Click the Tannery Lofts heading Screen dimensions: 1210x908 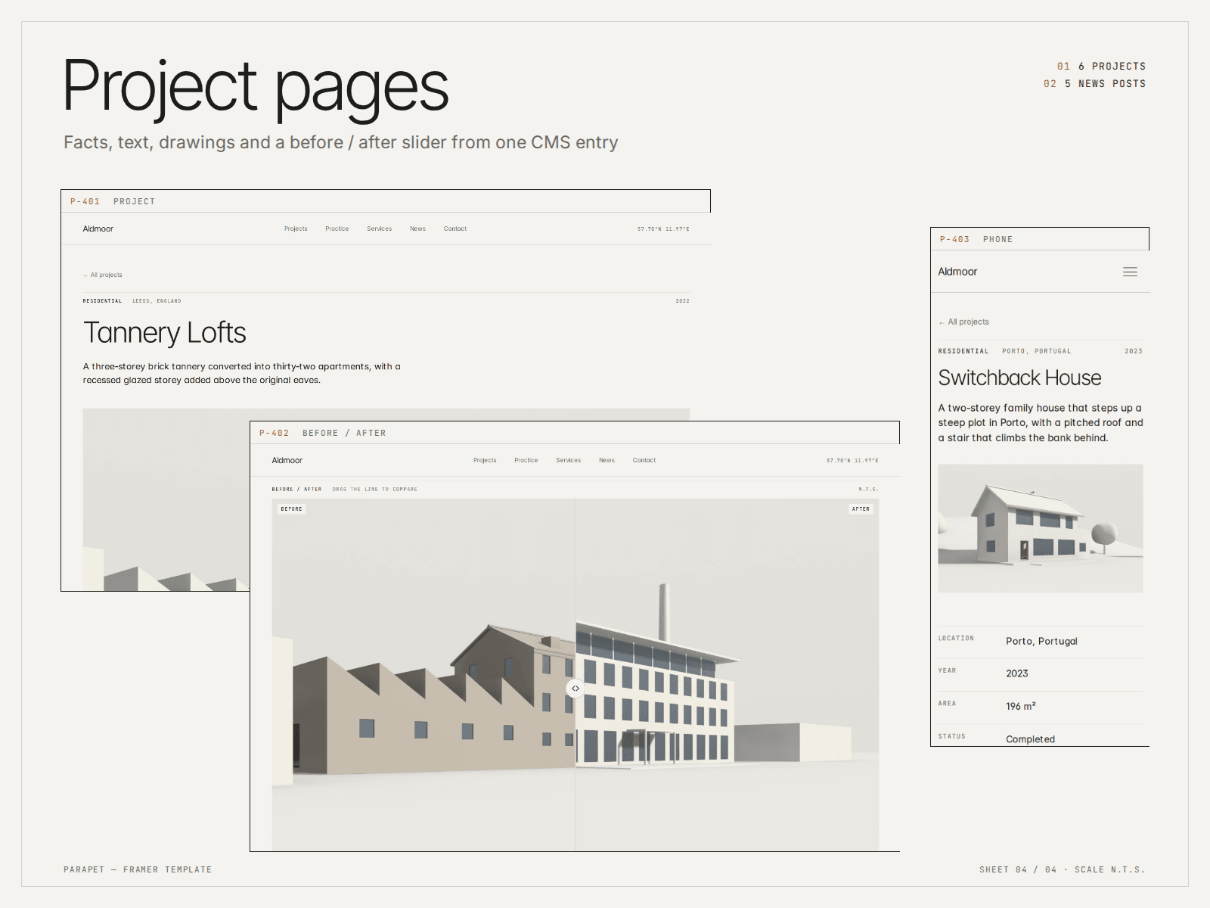(165, 333)
